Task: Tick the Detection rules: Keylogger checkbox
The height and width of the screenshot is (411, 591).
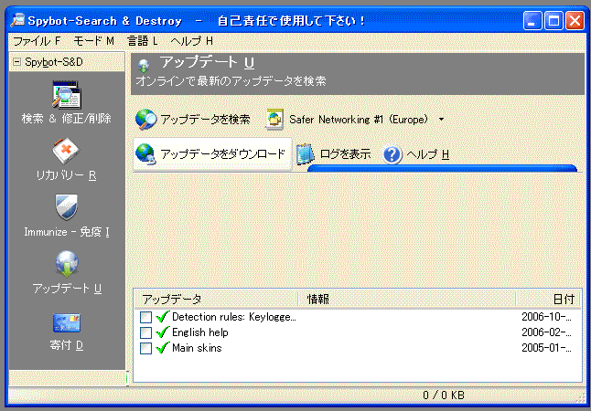Action: click(145, 317)
